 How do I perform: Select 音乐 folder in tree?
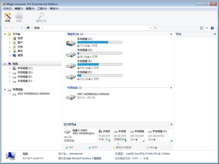20,51
